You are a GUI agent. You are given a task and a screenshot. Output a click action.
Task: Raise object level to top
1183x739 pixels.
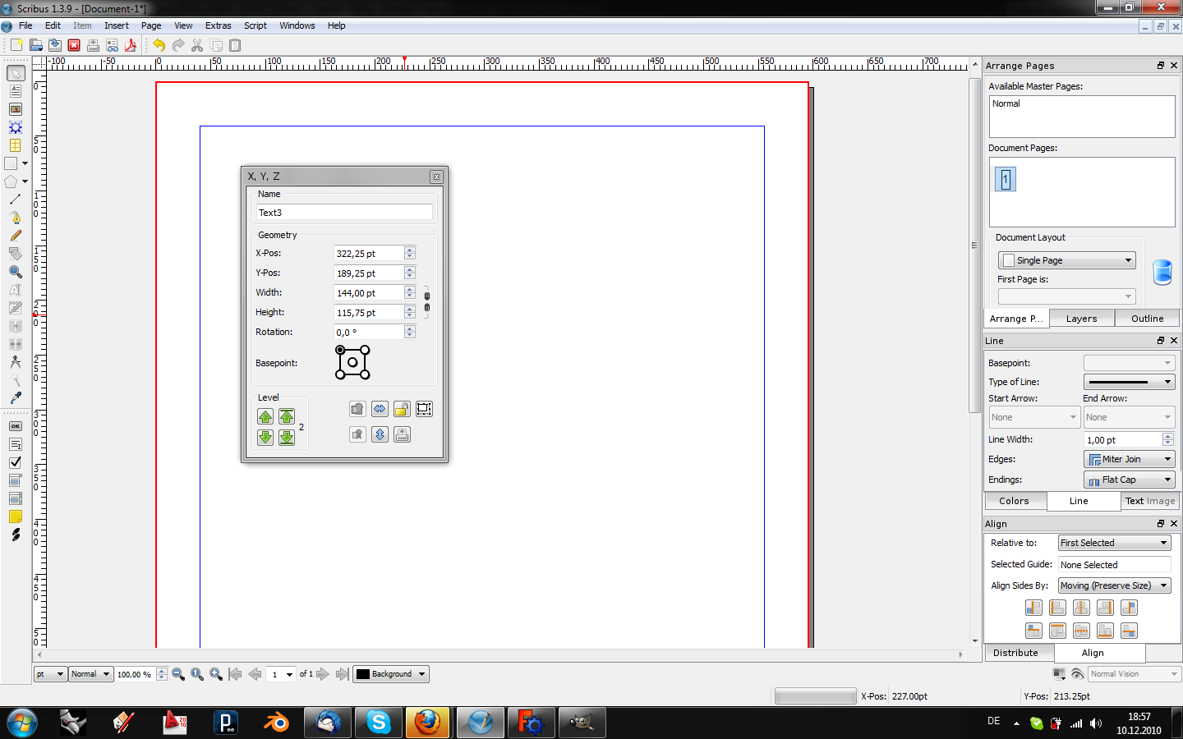(286, 417)
